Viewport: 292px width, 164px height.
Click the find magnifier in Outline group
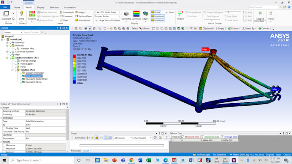click(x=13, y=19)
